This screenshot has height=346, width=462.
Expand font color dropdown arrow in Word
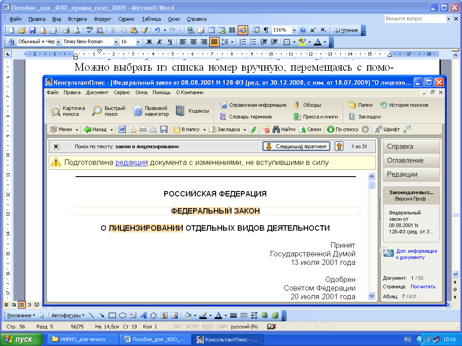[325, 42]
